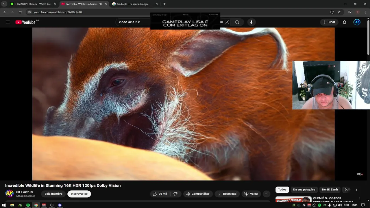Open the 8K Earth channel name link
Screen dimensions: 370x208
point(23,192)
